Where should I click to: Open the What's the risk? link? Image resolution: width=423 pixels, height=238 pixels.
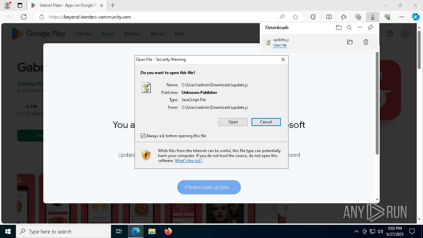(x=188, y=161)
